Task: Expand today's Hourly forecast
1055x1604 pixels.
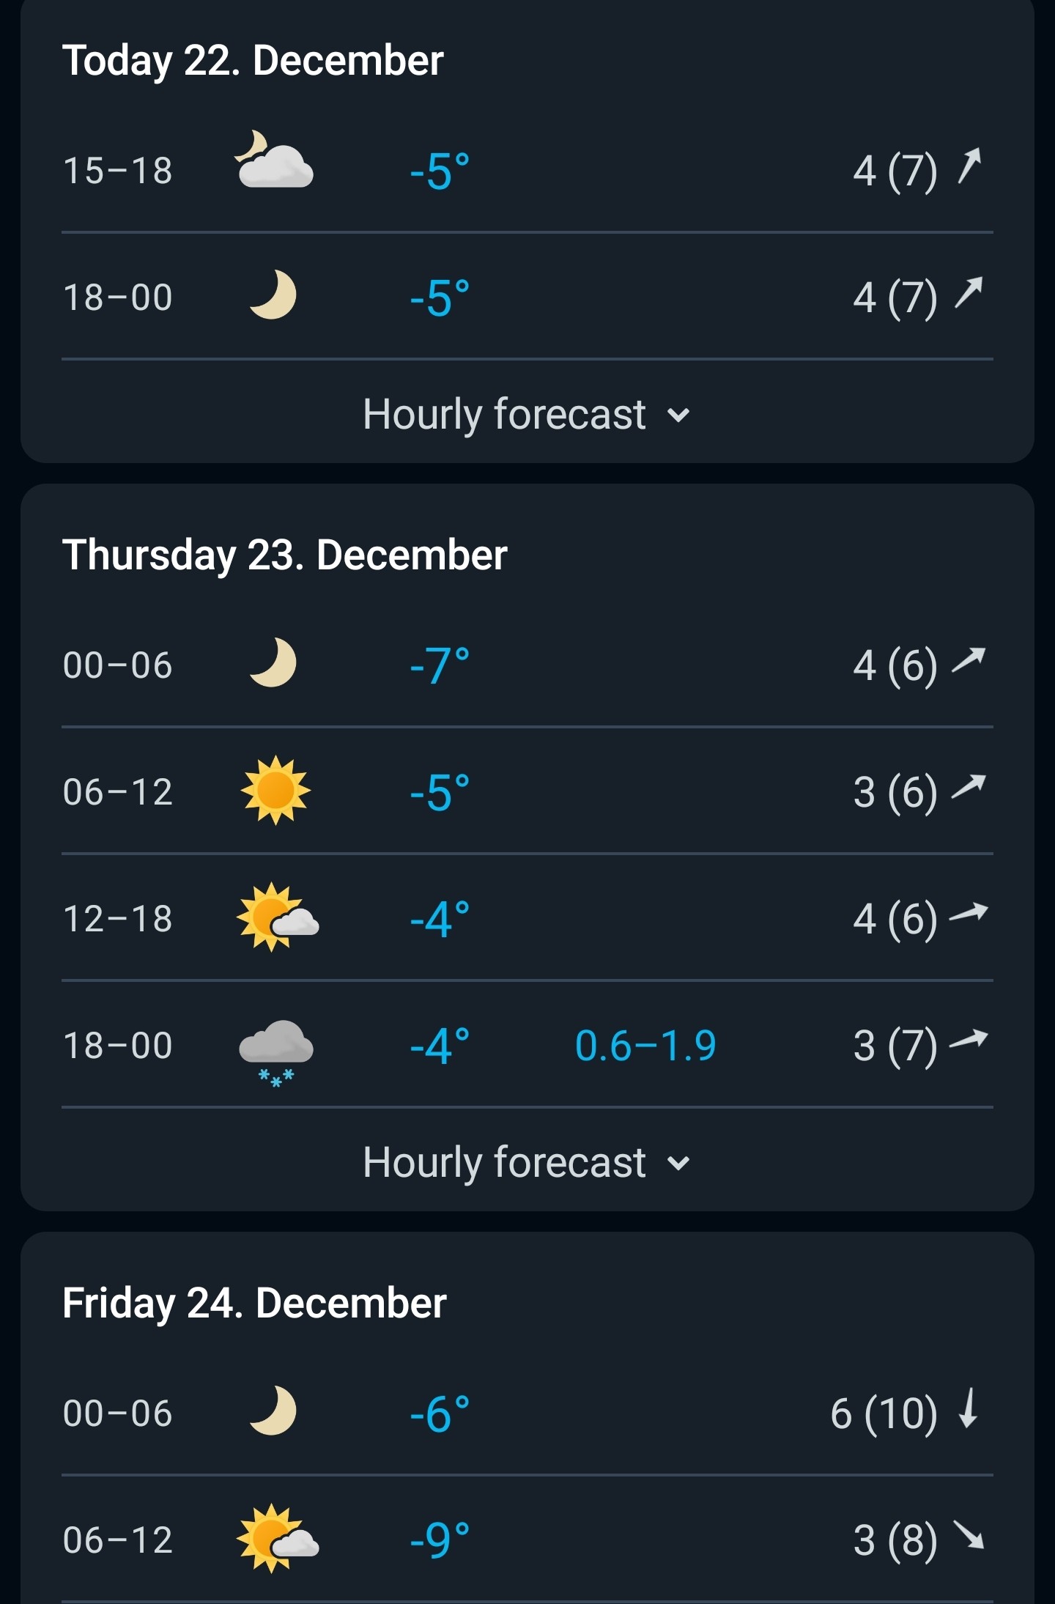Action: click(x=527, y=414)
